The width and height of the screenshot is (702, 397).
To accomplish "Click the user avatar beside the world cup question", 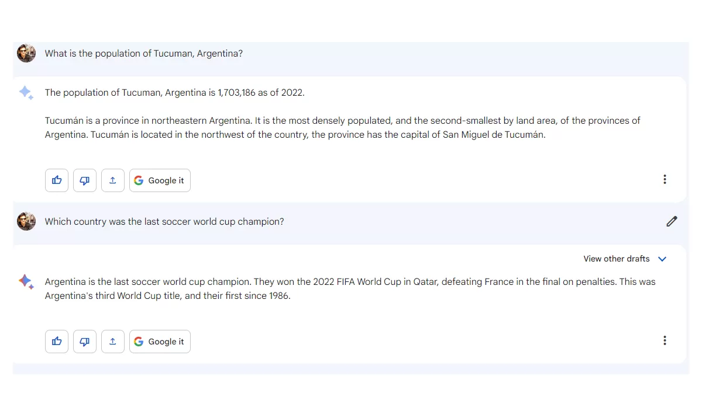I will 26,221.
